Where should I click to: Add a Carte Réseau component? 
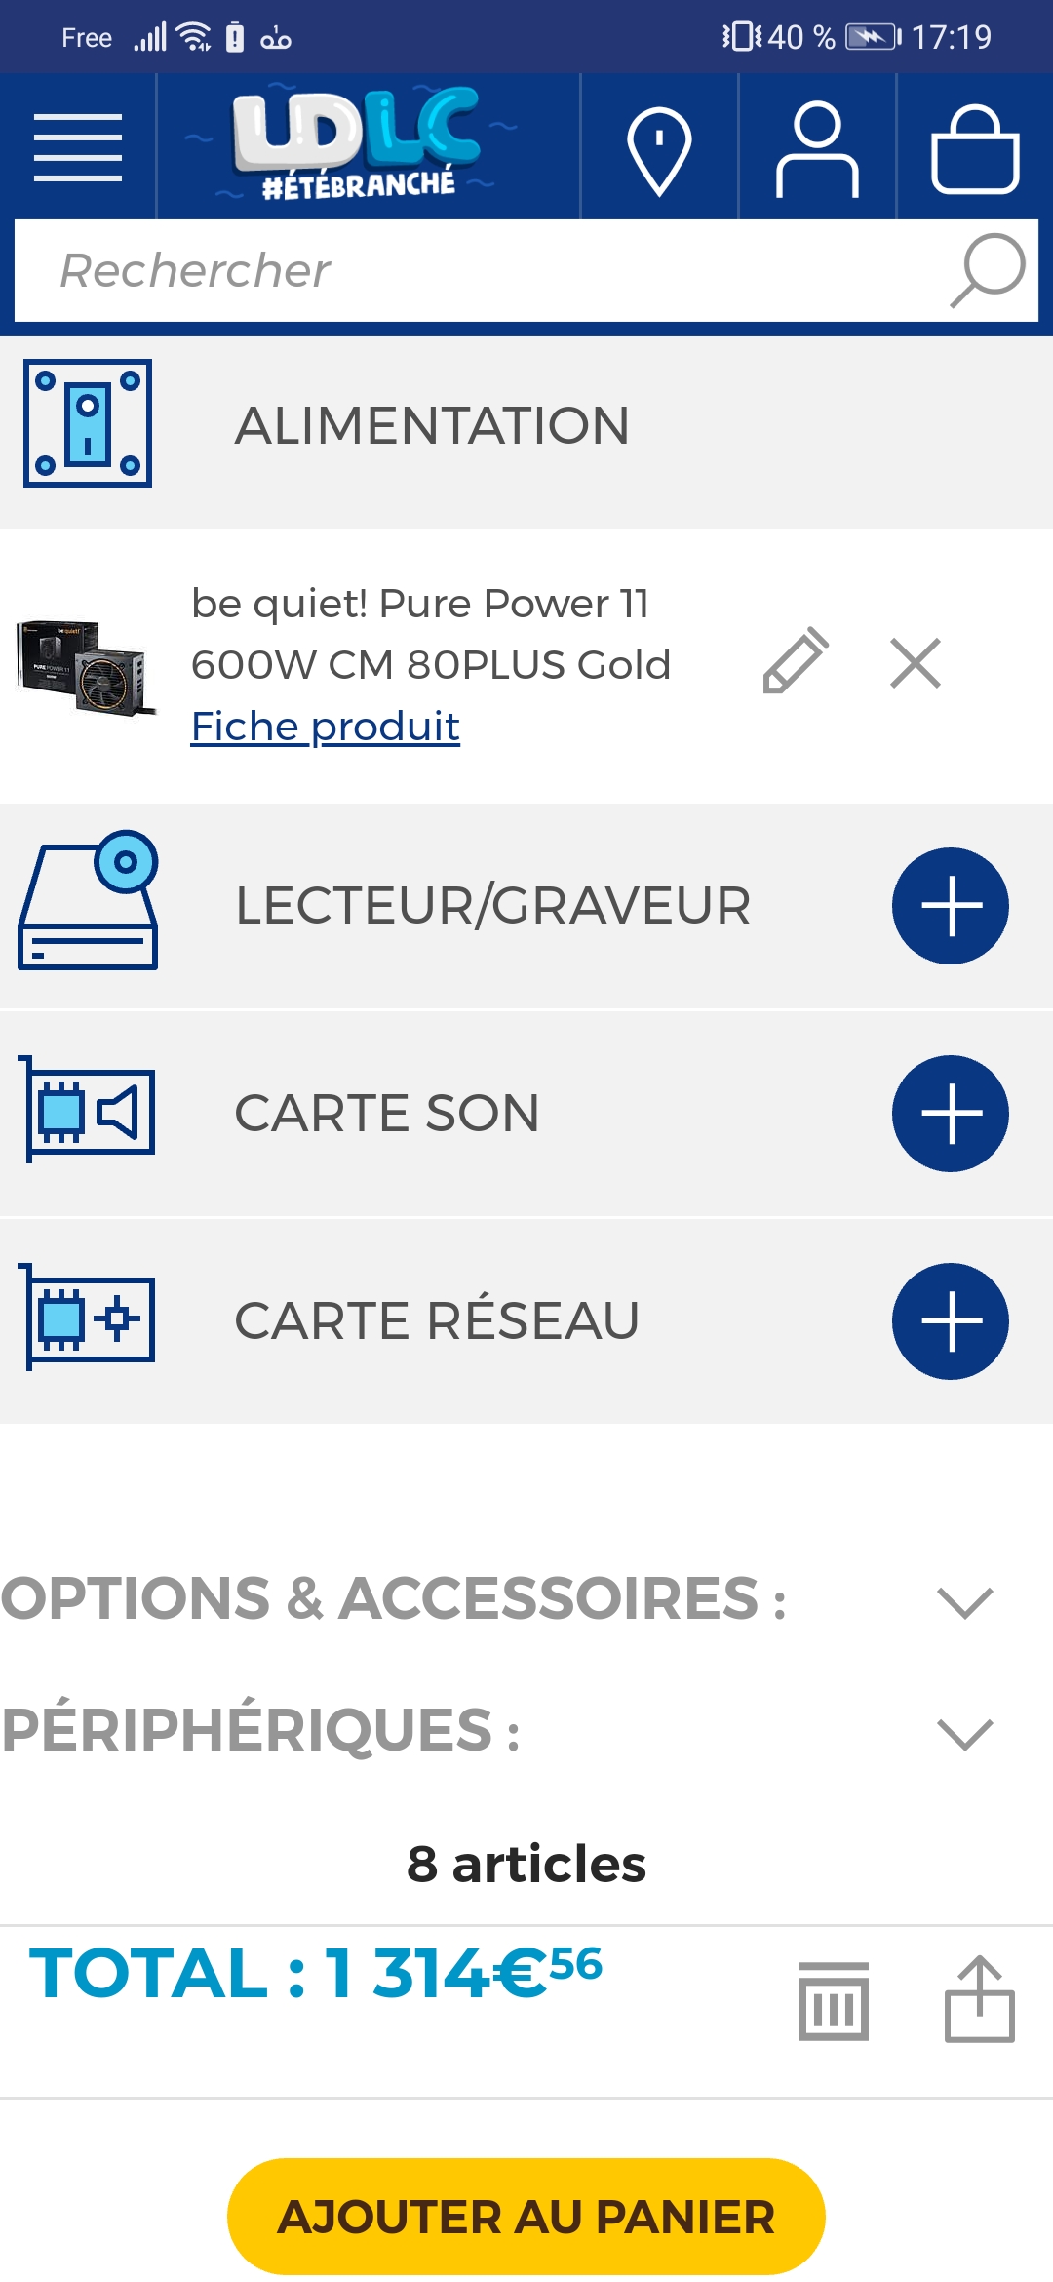[950, 1321]
